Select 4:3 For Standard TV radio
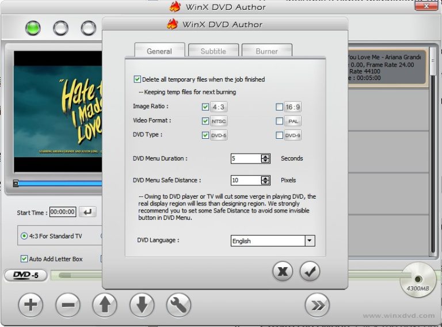 (x=24, y=236)
